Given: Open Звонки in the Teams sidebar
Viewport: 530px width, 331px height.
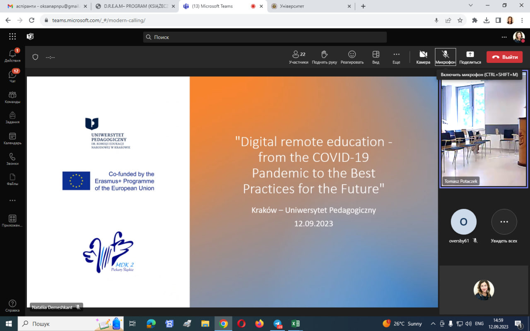Looking at the screenshot, I should (12, 159).
